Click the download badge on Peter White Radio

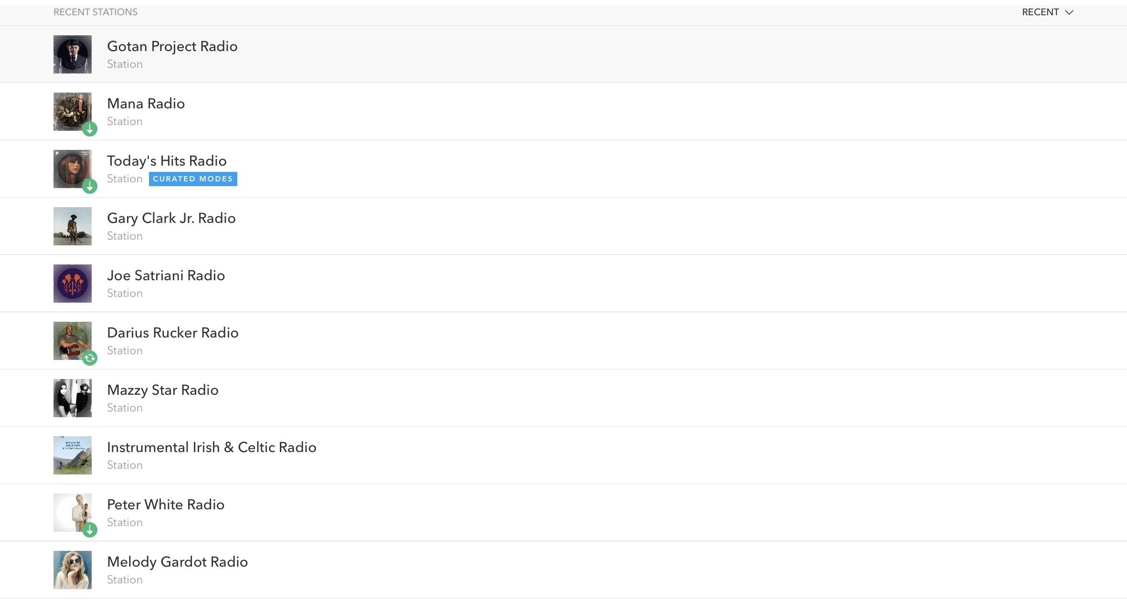(x=90, y=530)
